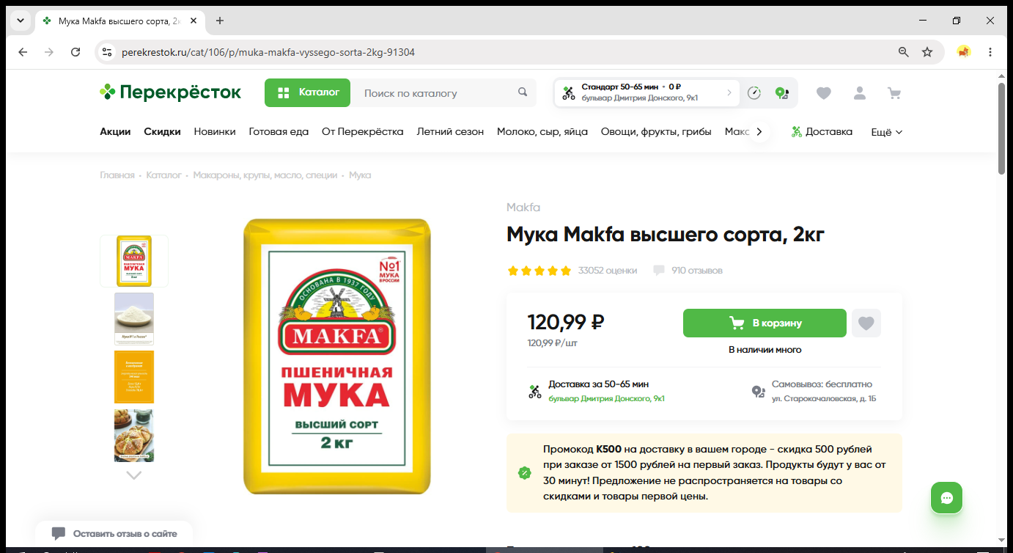Screen dimensions: 1013x553
Task: Open the shopping cart icon in header
Action: tap(894, 93)
